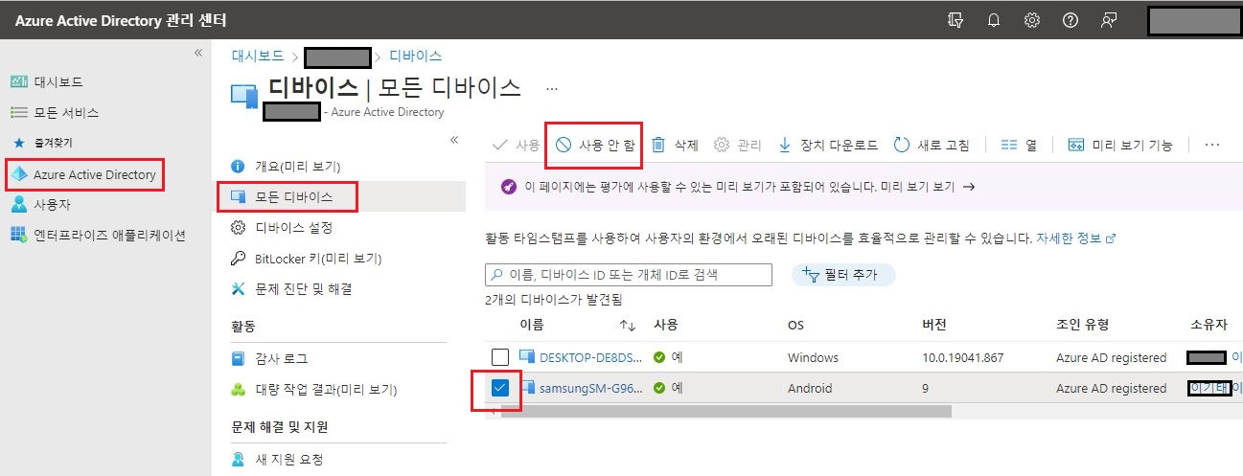Click 사용 안 함 to disable device
1243x476 pixels.
595,146
